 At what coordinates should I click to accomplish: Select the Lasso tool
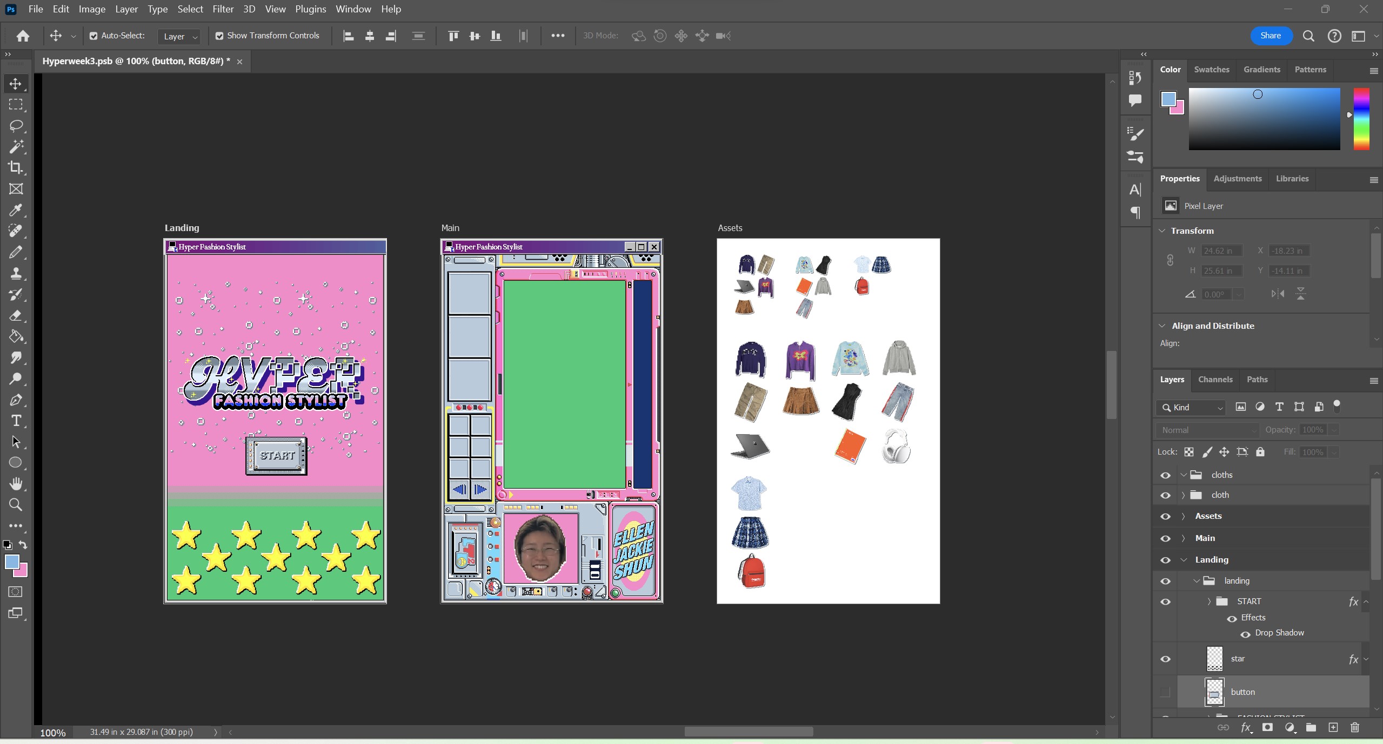[x=16, y=126]
